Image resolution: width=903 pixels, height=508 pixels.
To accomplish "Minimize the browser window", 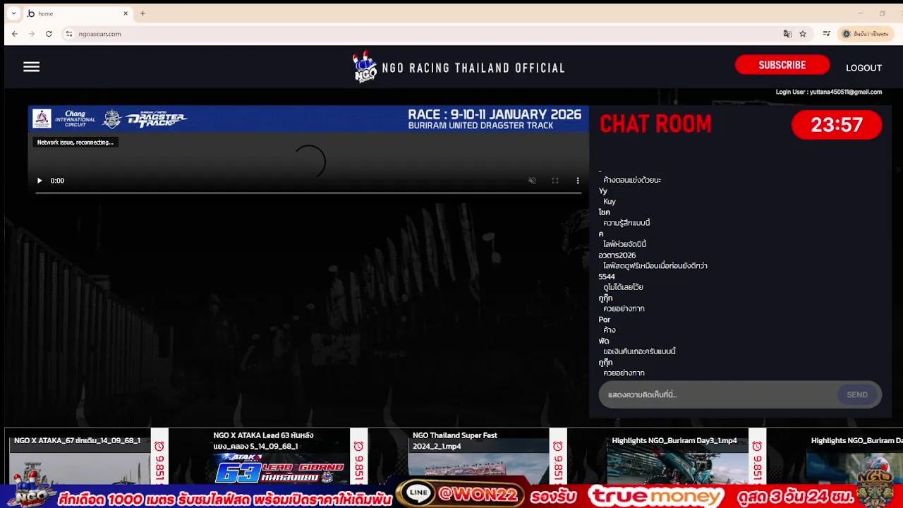I will (x=860, y=13).
